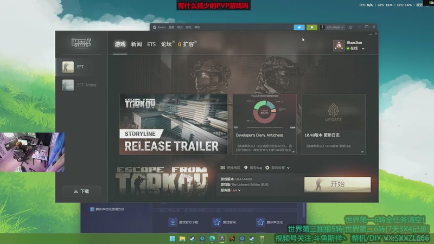
Task: Click the Battlestate launcher taskbar icon
Action: pos(222,239)
